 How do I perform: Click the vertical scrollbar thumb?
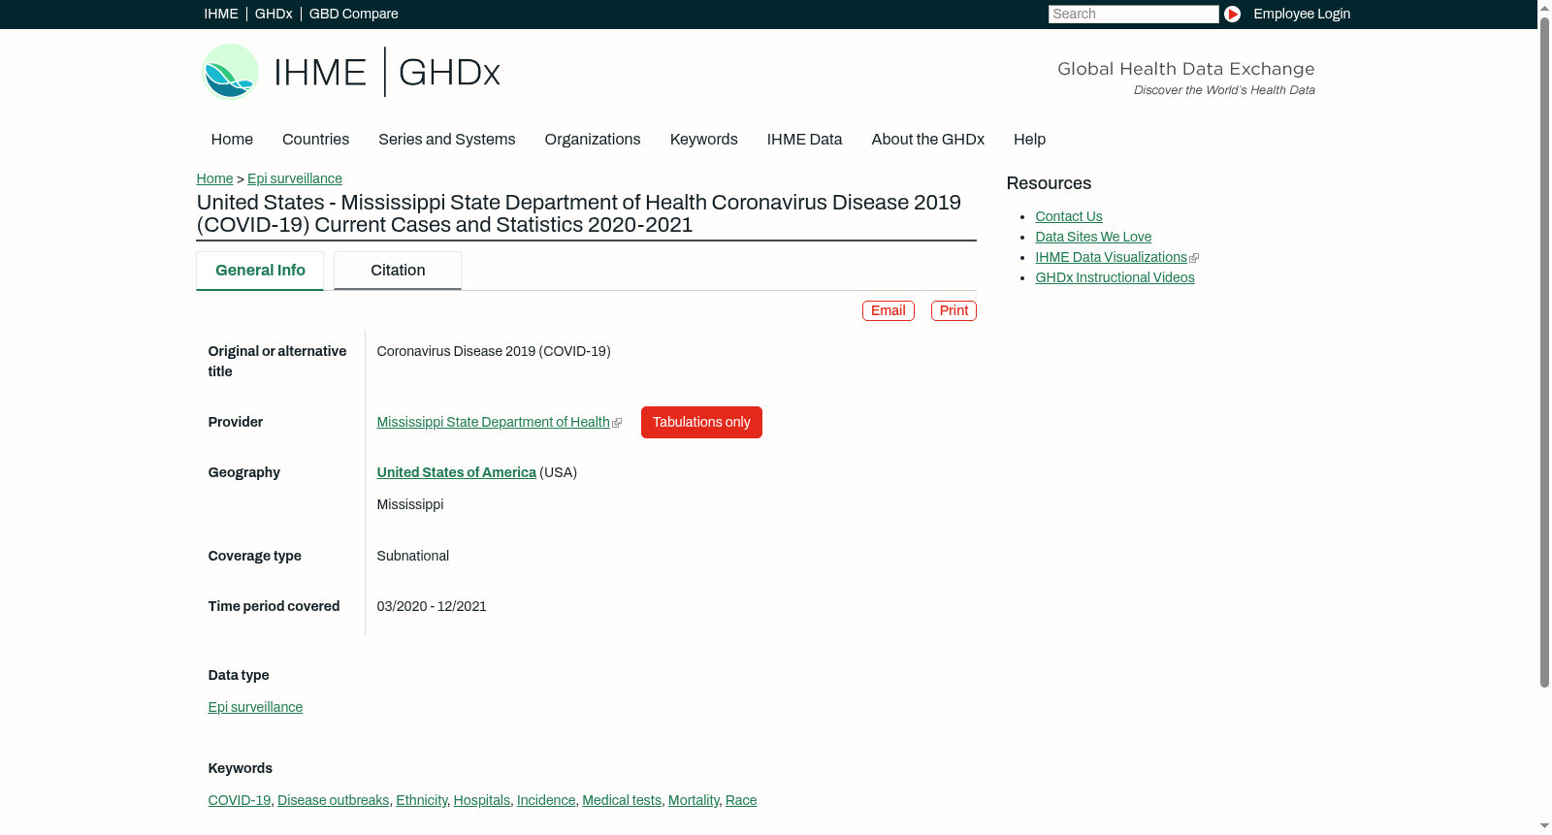[x=1544, y=351]
